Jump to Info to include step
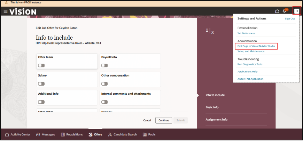The width and height of the screenshot is (303, 141). pos(215,95)
